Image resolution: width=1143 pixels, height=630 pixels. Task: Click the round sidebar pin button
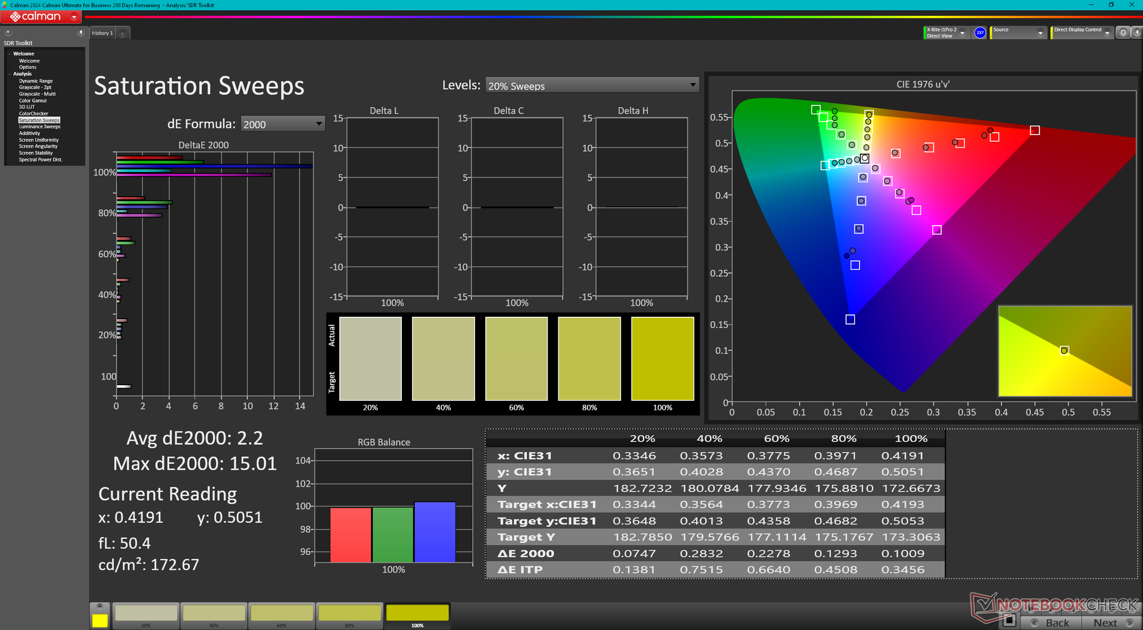click(x=8, y=33)
